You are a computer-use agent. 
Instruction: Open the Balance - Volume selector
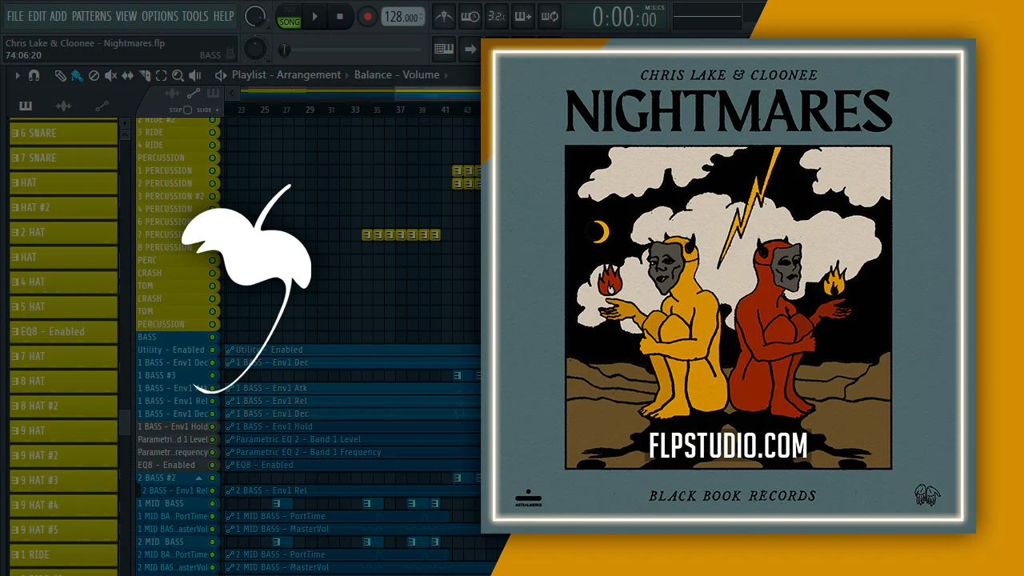click(397, 75)
